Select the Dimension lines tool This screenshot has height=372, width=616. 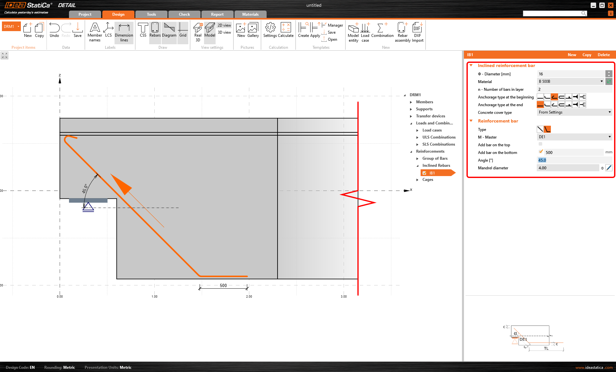point(124,32)
